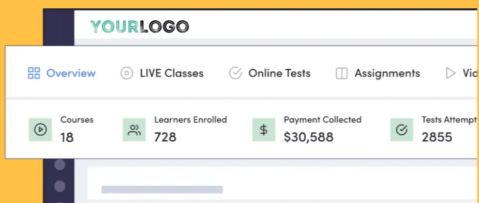Click the LIVE Classes target icon
The image size is (479, 203).
point(126,73)
